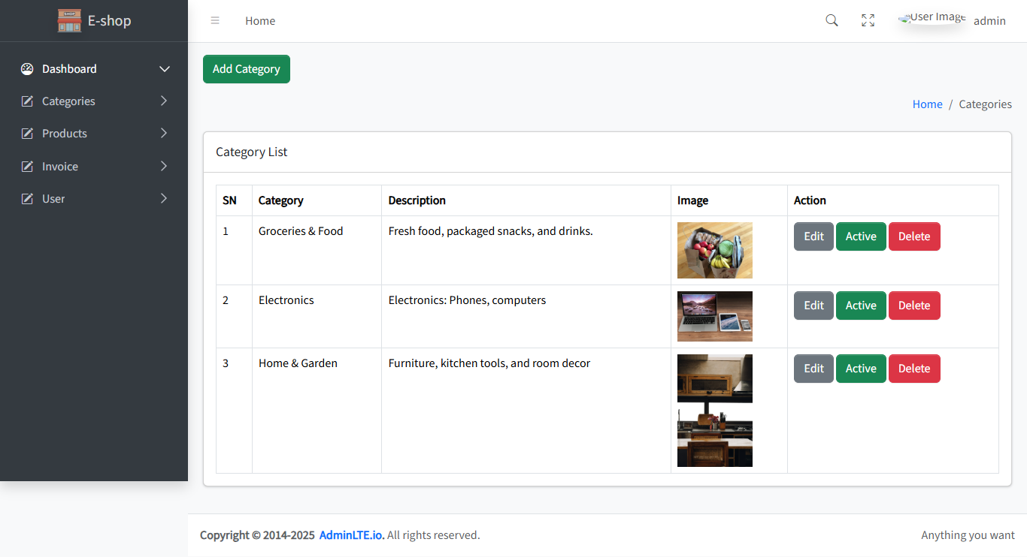Delete the Groceries & Food category
Screen dimensions: 1027x557
[914, 236]
